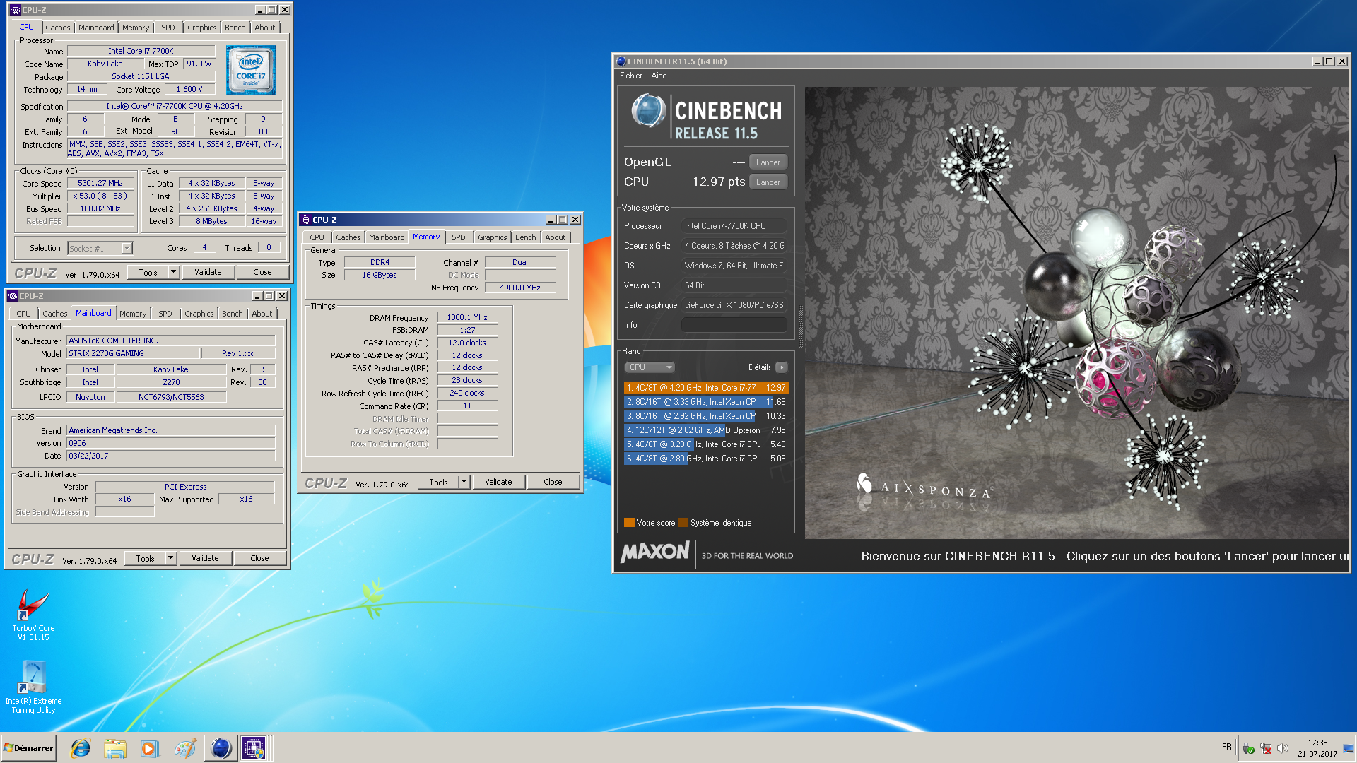Switch to Caches tab in top CPU-Z window

click(58, 28)
